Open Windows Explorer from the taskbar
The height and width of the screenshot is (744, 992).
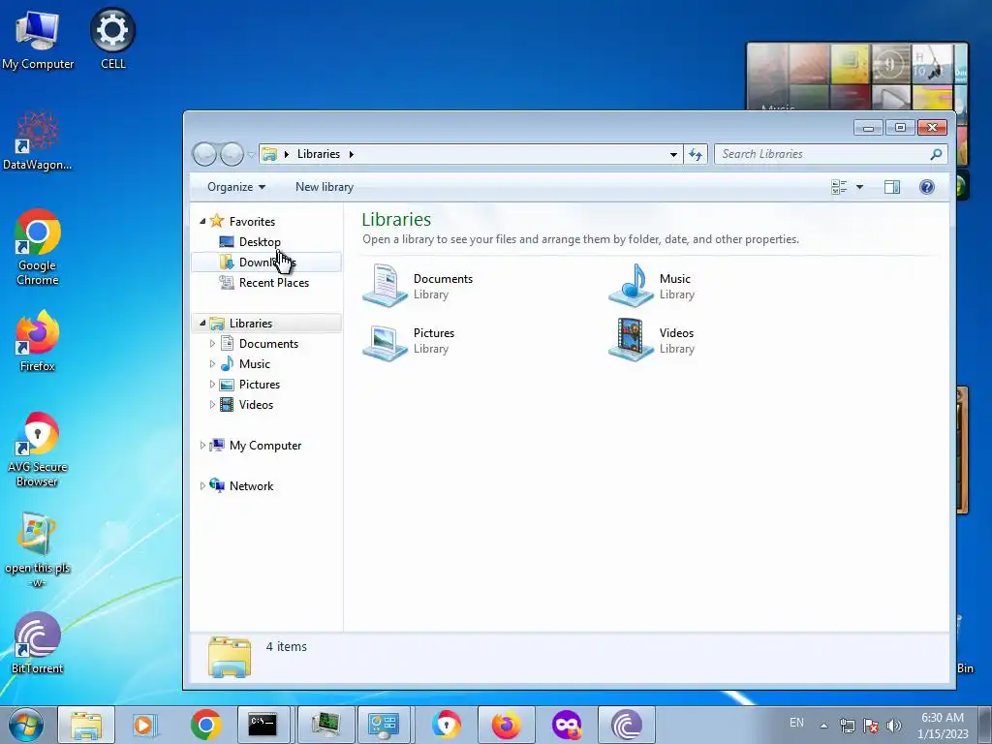pyautogui.click(x=86, y=725)
